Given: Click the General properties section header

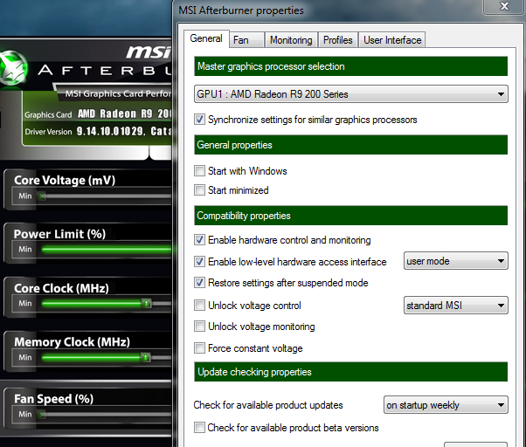Looking at the screenshot, I should point(351,145).
